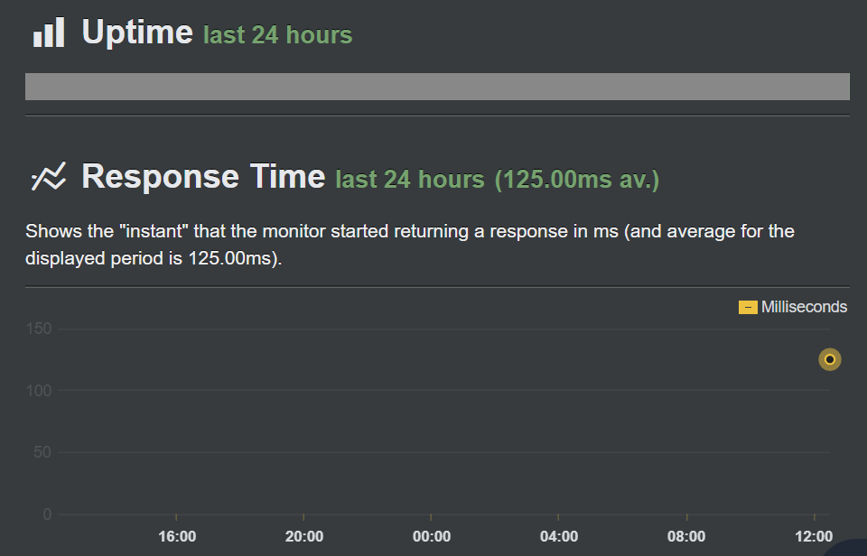The height and width of the screenshot is (556, 867).
Task: Click the response time description paragraph
Action: (410, 245)
